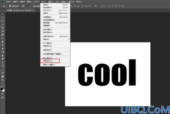Screen dimensions: 170x114
Task: Select the Brush tool
Action: tap(2, 38)
